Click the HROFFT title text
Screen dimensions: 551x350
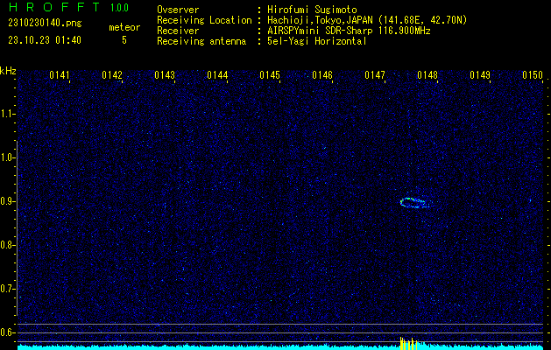click(x=54, y=7)
